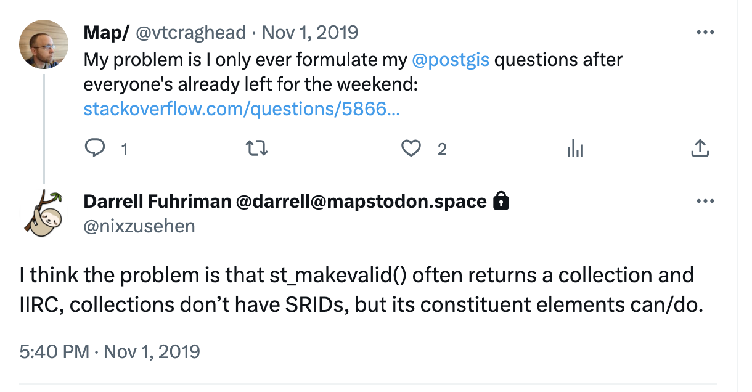
Task: Click the Map/ display name
Action: tap(106, 32)
